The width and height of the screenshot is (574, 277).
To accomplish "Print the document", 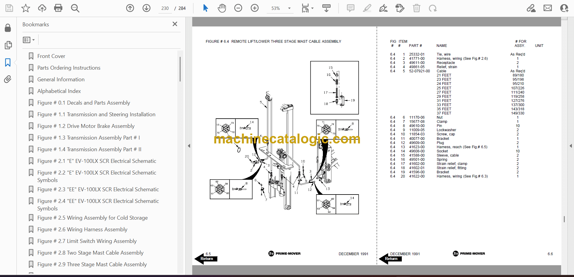I will [58, 8].
